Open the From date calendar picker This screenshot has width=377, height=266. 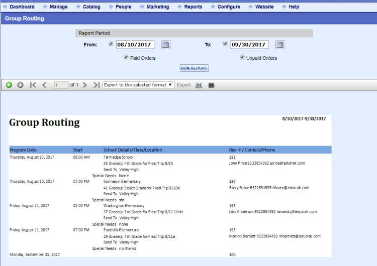pyautogui.click(x=165, y=45)
